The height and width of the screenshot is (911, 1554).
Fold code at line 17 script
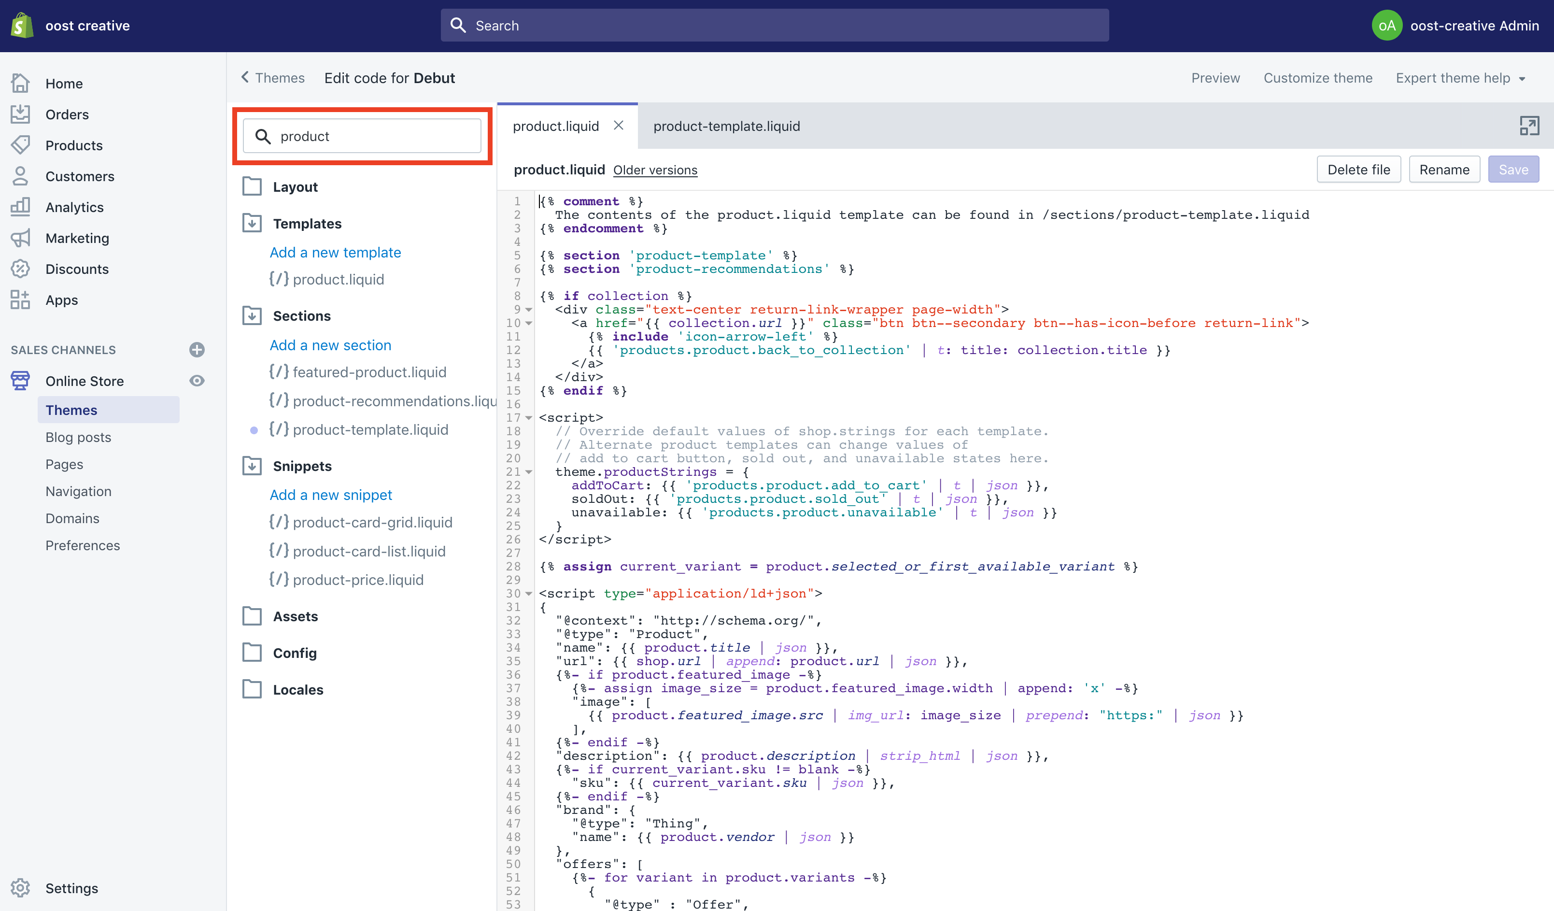(x=529, y=417)
